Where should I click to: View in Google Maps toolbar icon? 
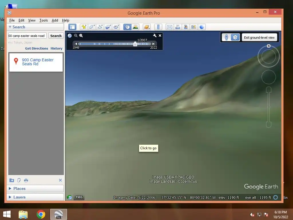(194, 27)
